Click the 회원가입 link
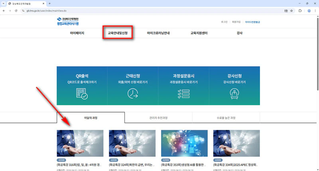Image resolution: width=319 pixels, height=171 pixels. pos(236,22)
